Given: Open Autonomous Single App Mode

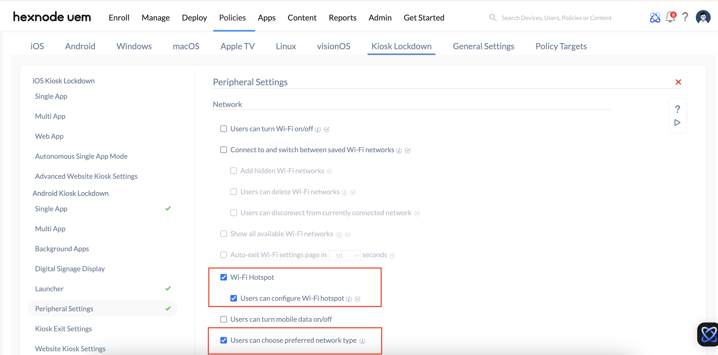Looking at the screenshot, I should (x=81, y=156).
